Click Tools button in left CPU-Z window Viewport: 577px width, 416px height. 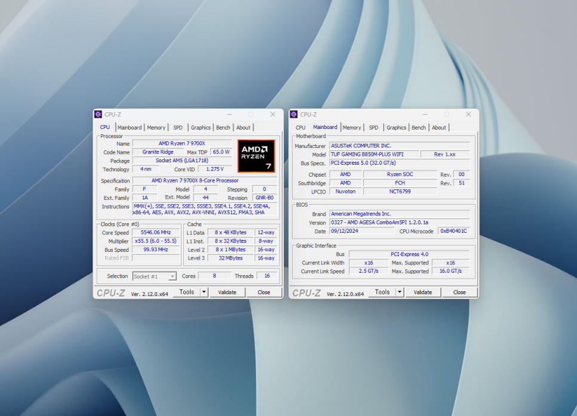tap(186, 292)
